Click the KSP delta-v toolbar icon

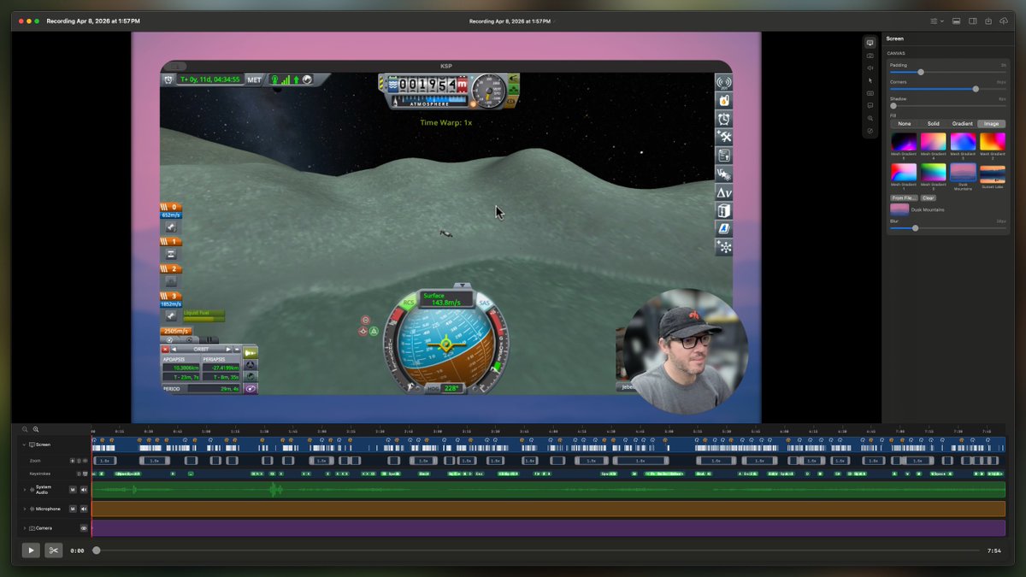tap(724, 192)
